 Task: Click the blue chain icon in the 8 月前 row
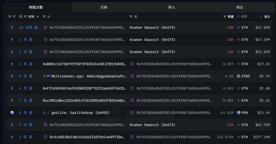tap(12, 113)
